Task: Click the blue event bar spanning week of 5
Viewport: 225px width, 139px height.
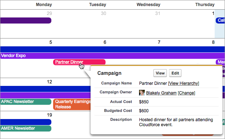Action: pyautogui.click(x=112, y=49)
